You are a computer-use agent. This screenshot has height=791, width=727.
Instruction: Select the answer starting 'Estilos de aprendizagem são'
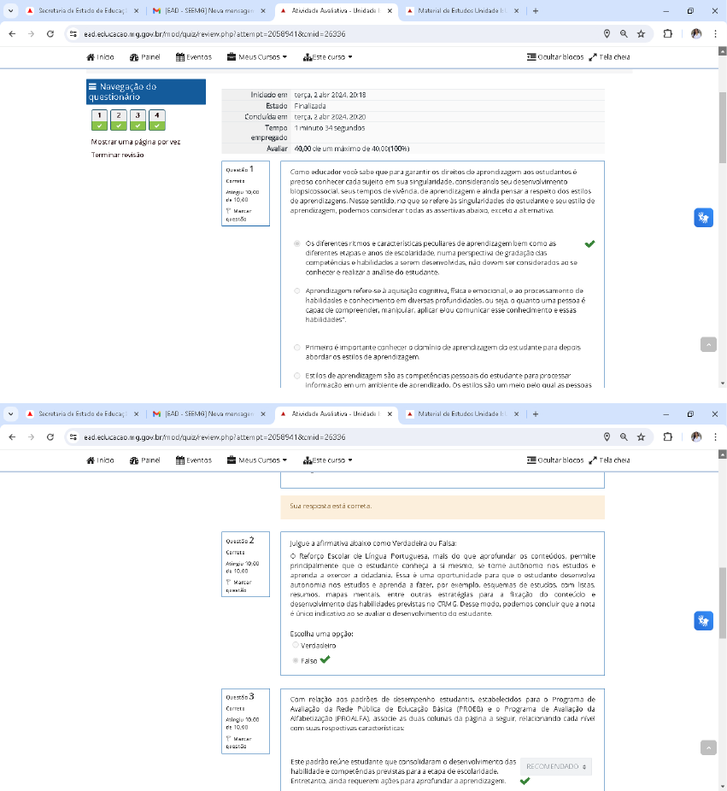[296, 375]
